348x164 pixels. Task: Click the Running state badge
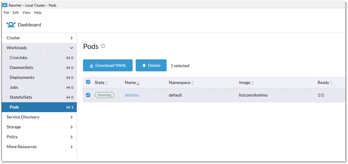(105, 95)
